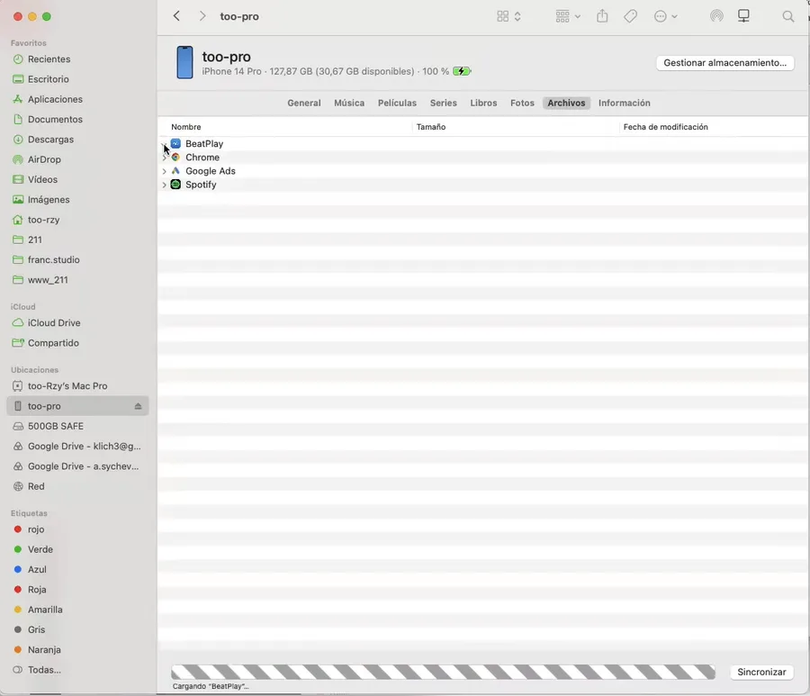Switch to the Series tab
The width and height of the screenshot is (810, 696).
pos(443,103)
